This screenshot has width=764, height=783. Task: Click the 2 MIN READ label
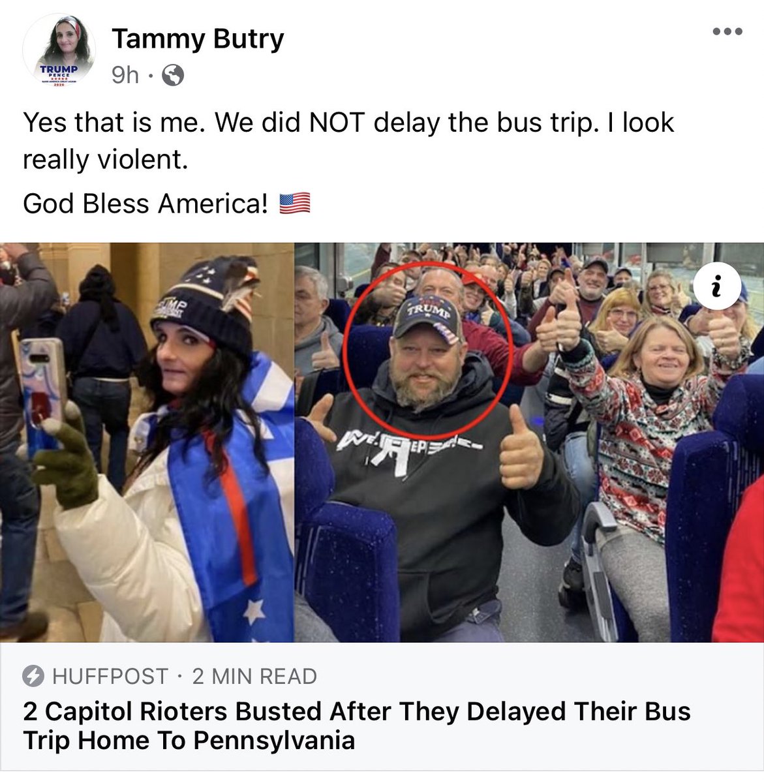click(254, 677)
